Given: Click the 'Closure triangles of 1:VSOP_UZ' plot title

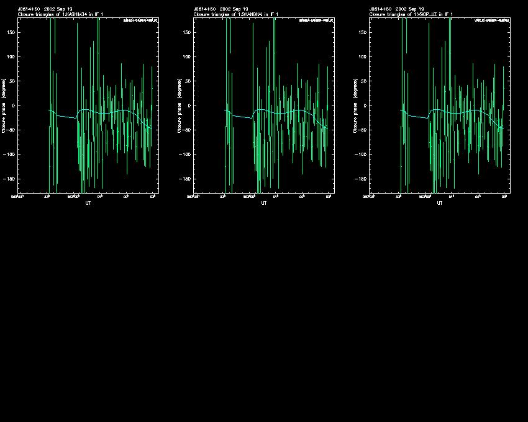Looking at the screenshot, I should point(411,14).
